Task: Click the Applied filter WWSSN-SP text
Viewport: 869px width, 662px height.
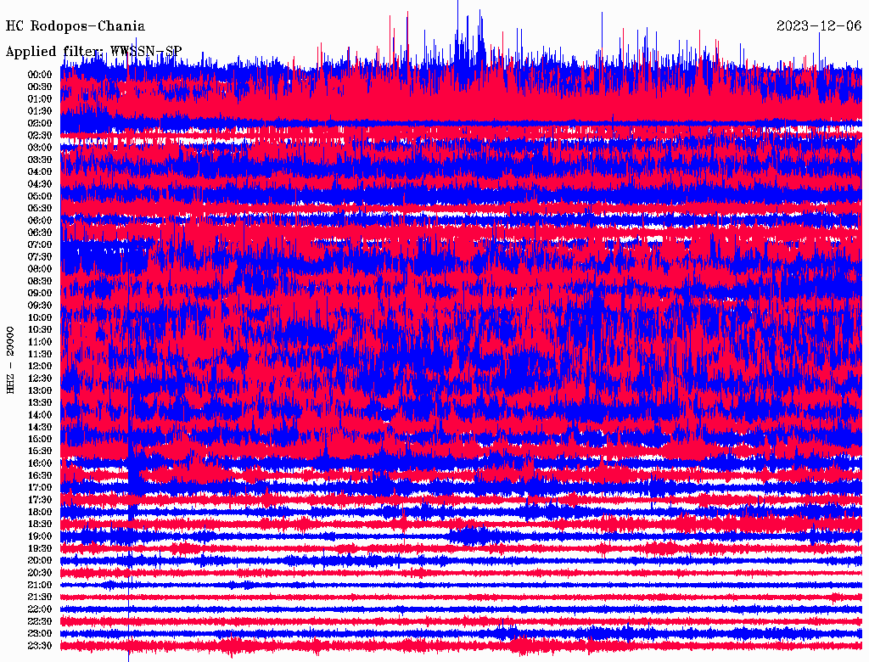Action: click(x=93, y=51)
